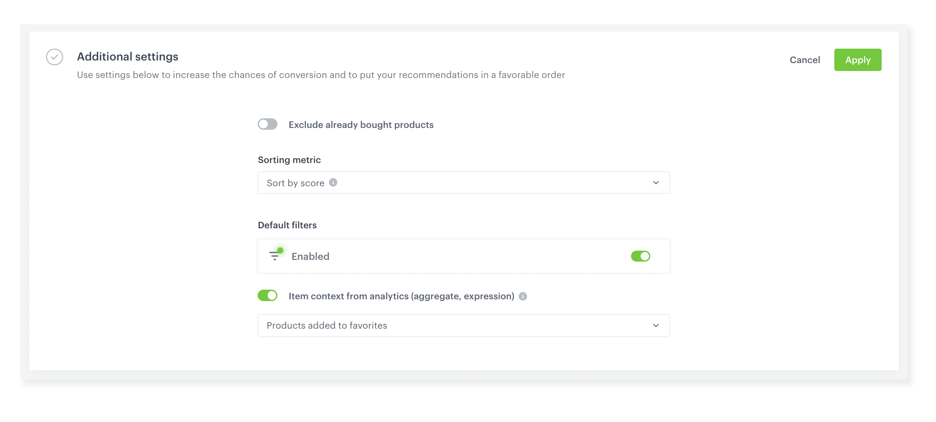936x422 pixels.
Task: Click the info icon next to Sort by score
Action: click(x=333, y=182)
